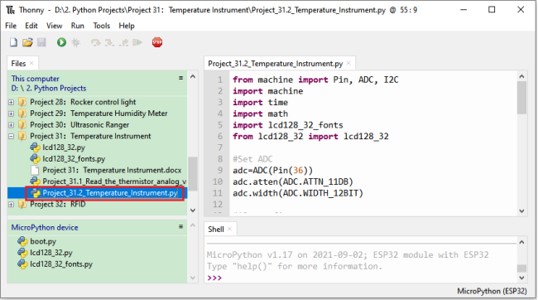Expand Project 28: Rocker control light folder
The width and height of the screenshot is (538, 300).
(x=12, y=103)
